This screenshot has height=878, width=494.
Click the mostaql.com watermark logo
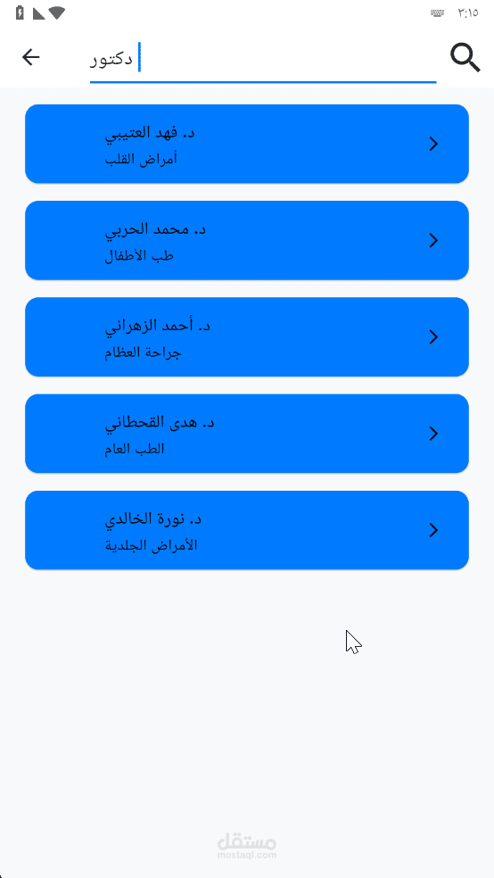pyautogui.click(x=247, y=846)
